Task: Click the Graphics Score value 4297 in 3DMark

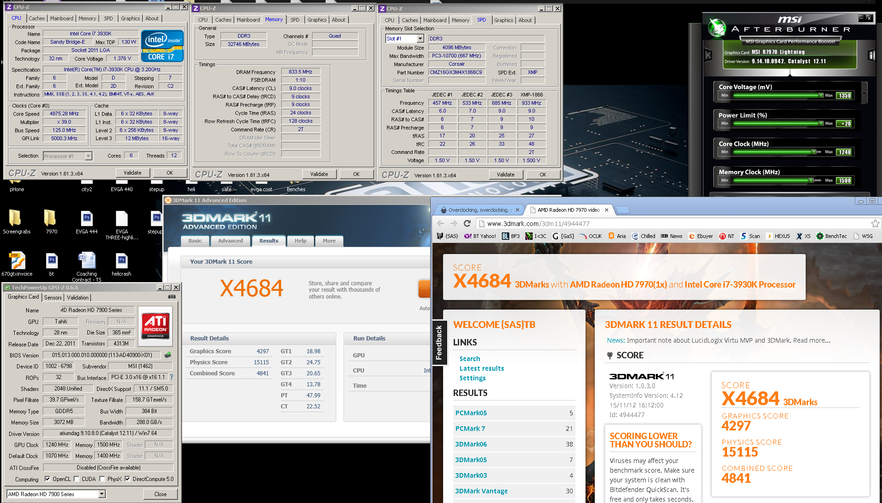Action: (262, 351)
